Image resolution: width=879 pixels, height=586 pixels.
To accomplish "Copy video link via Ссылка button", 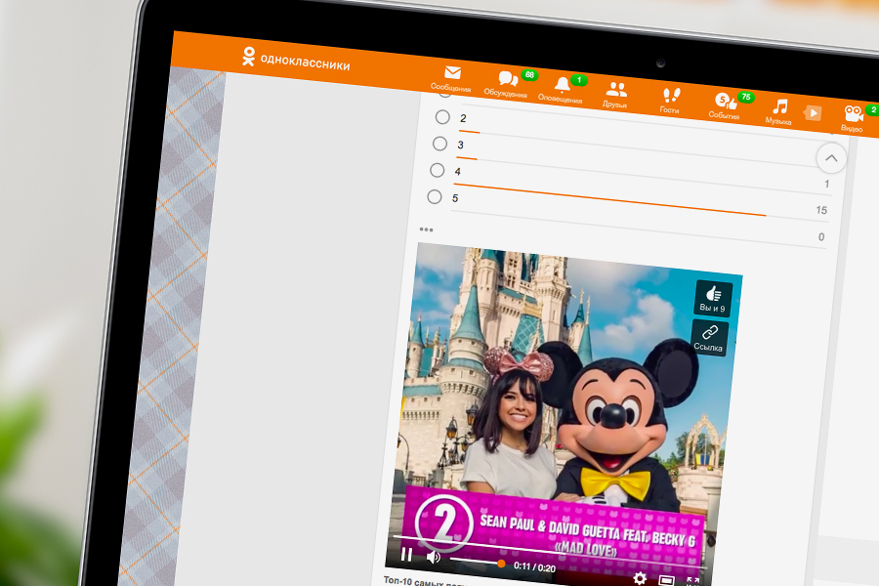I will point(709,338).
